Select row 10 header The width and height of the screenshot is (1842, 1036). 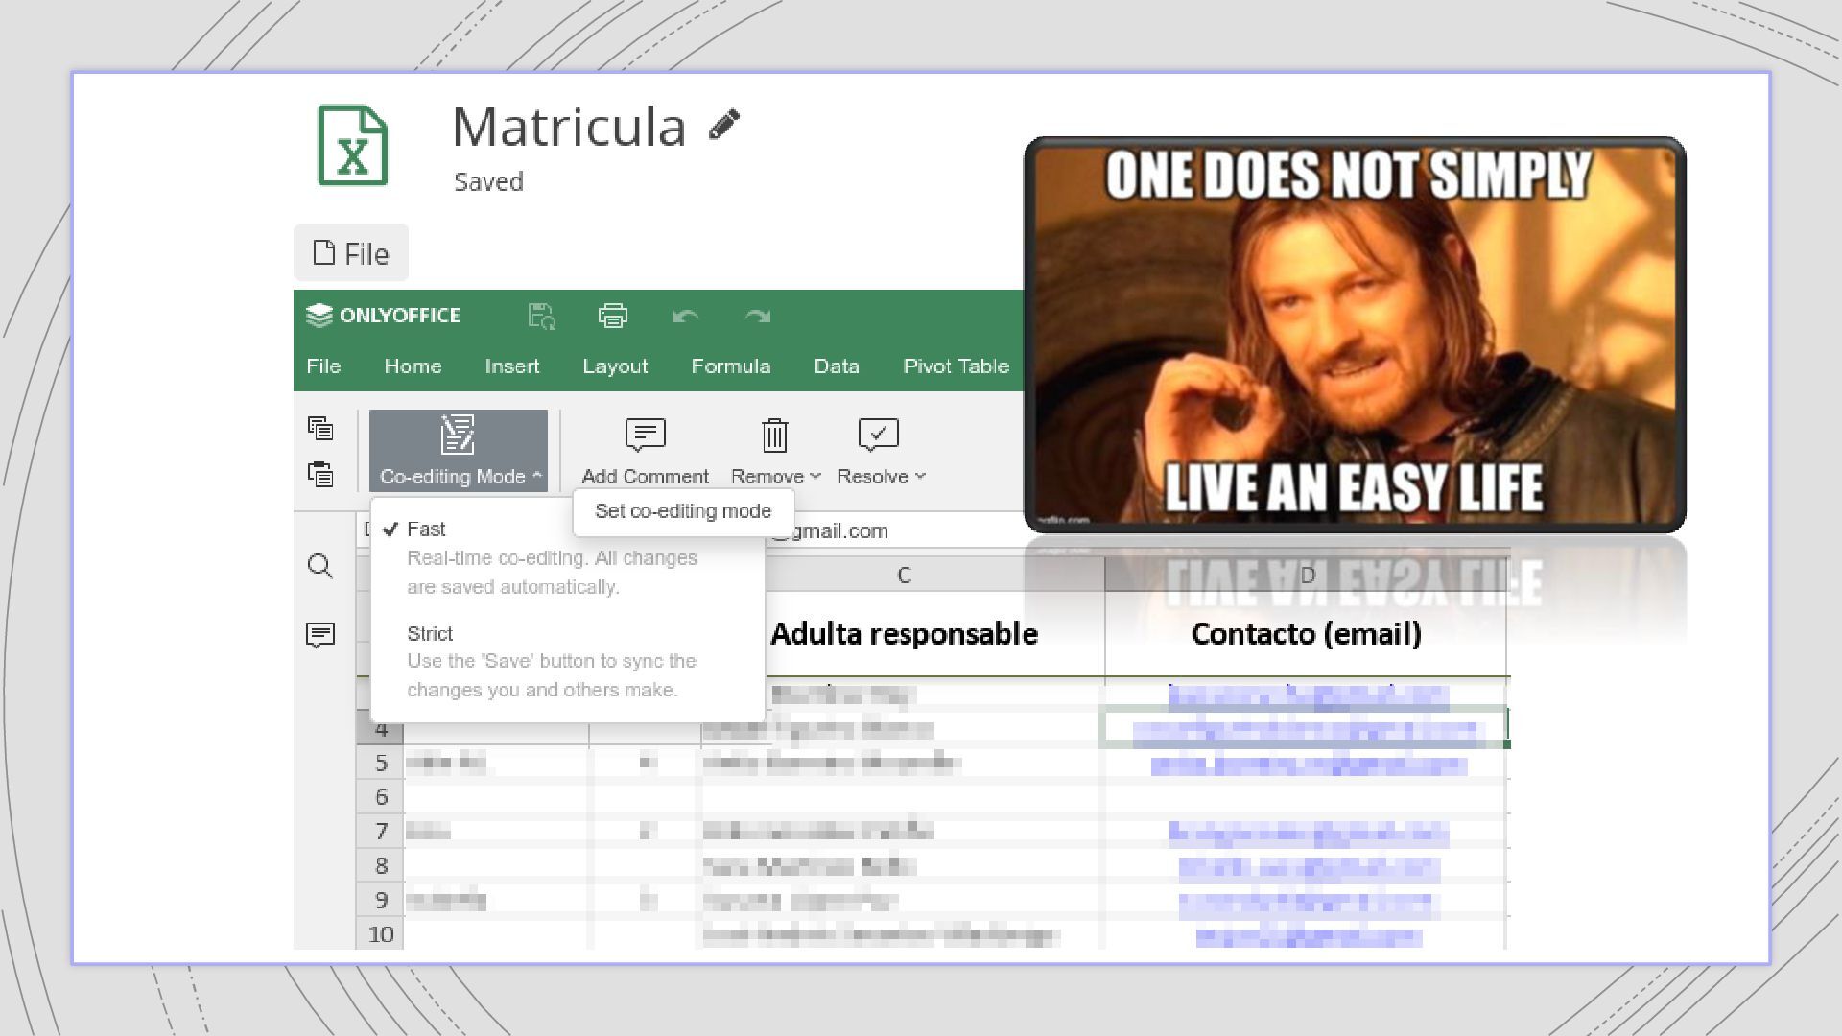coord(381,934)
